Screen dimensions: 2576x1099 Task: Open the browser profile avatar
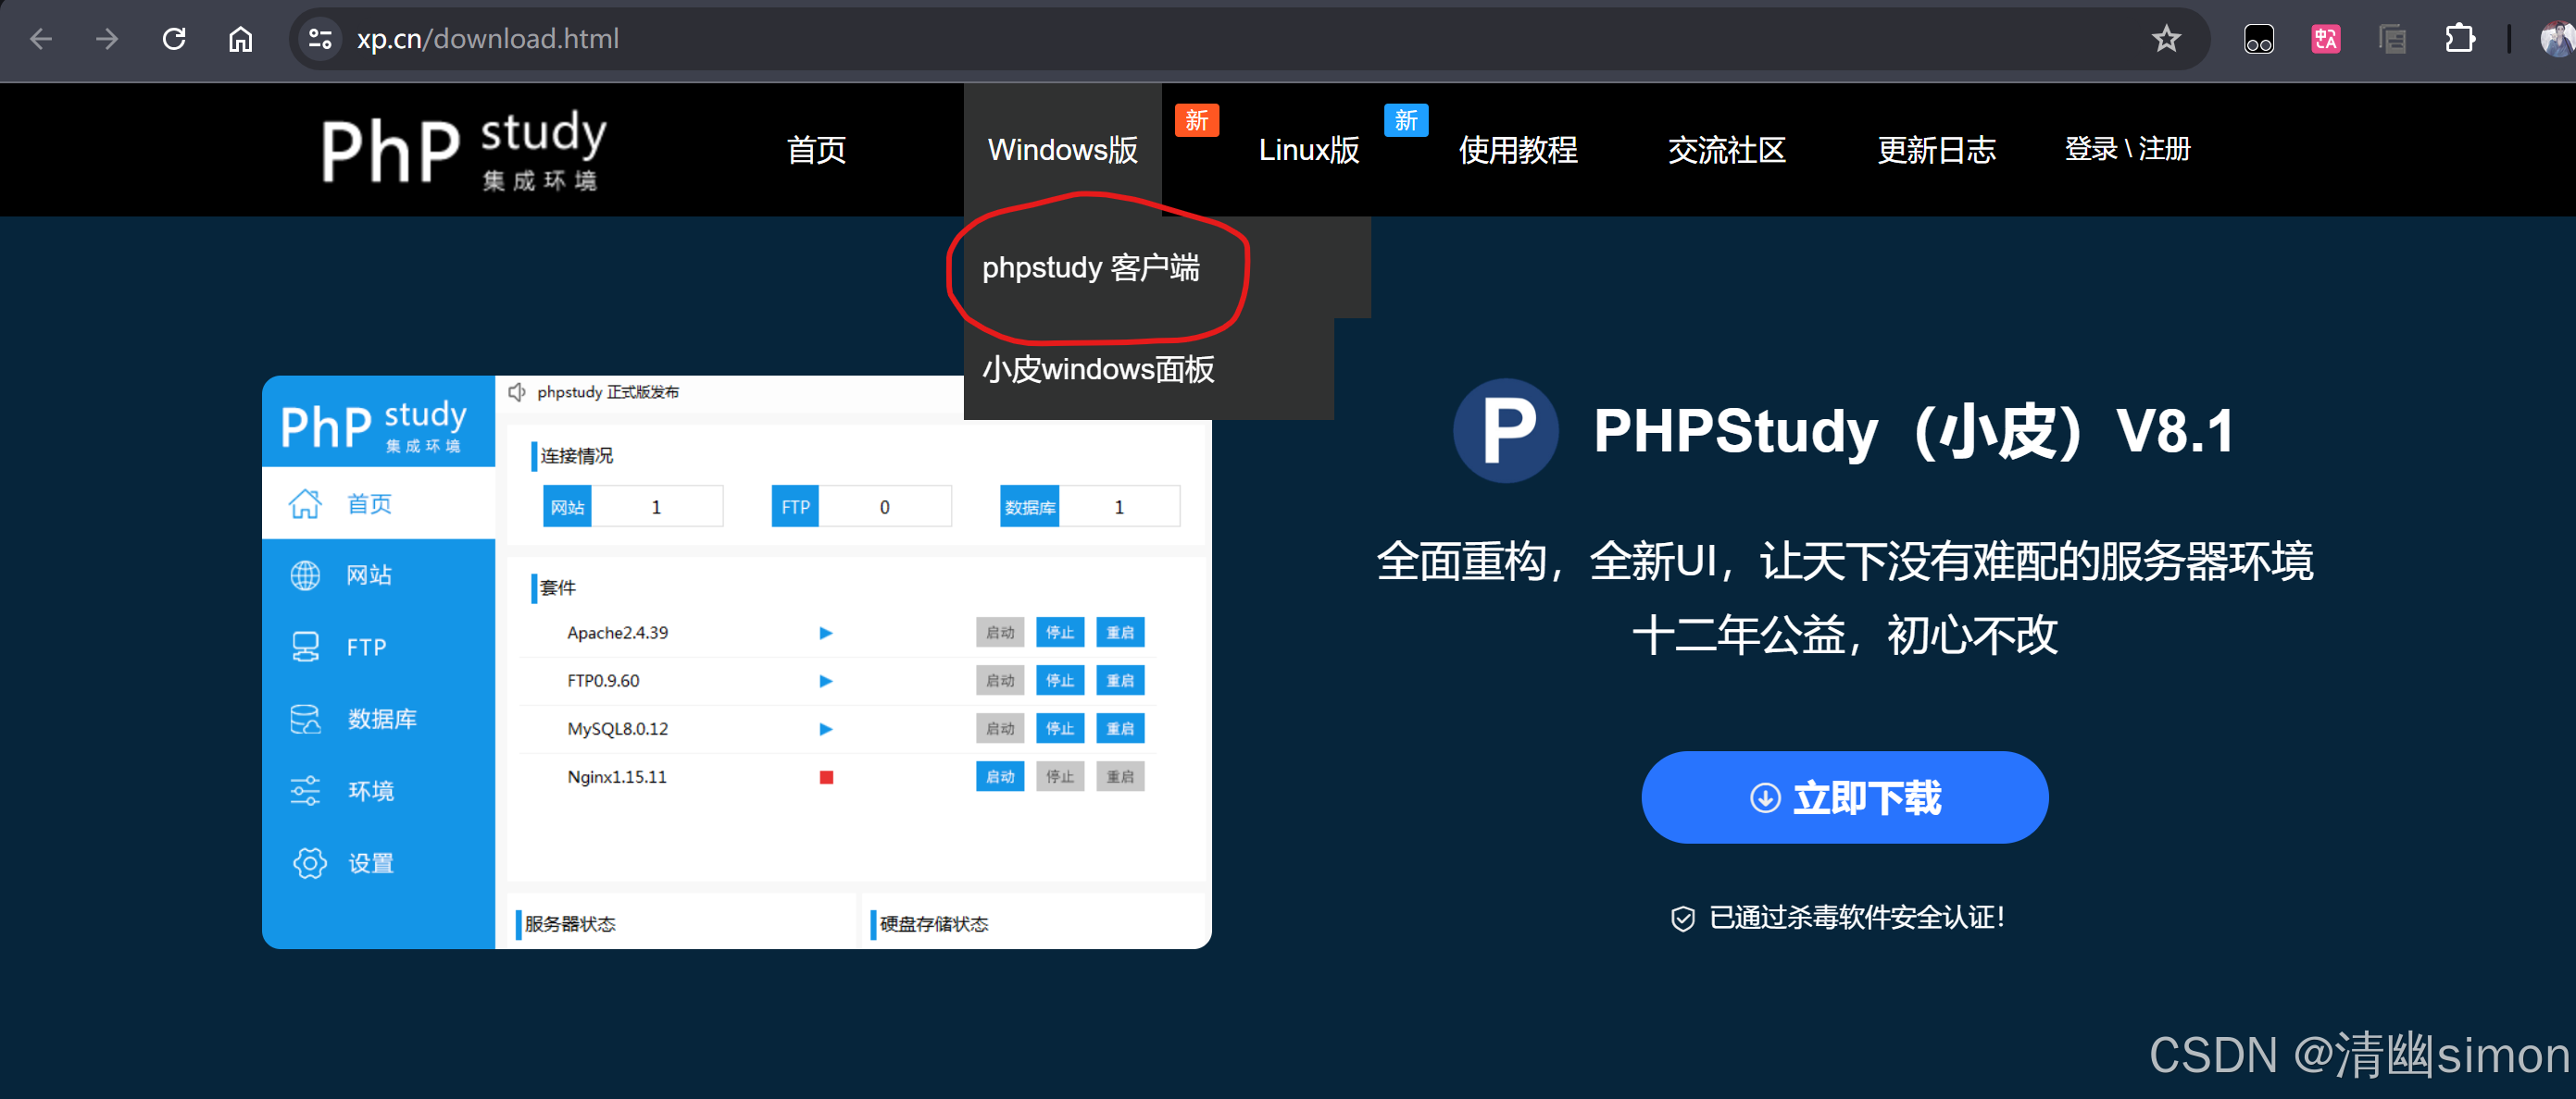(2557, 39)
